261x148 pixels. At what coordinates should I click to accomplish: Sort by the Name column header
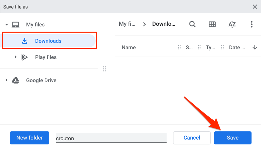pyautogui.click(x=129, y=48)
